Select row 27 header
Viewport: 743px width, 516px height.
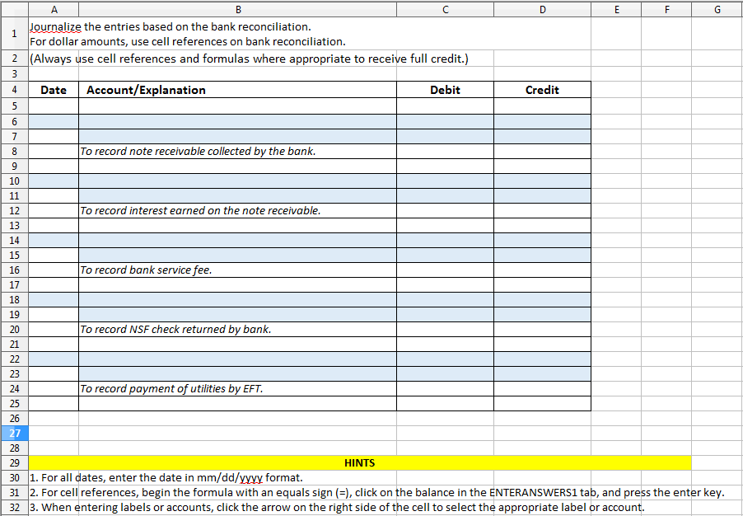point(14,432)
